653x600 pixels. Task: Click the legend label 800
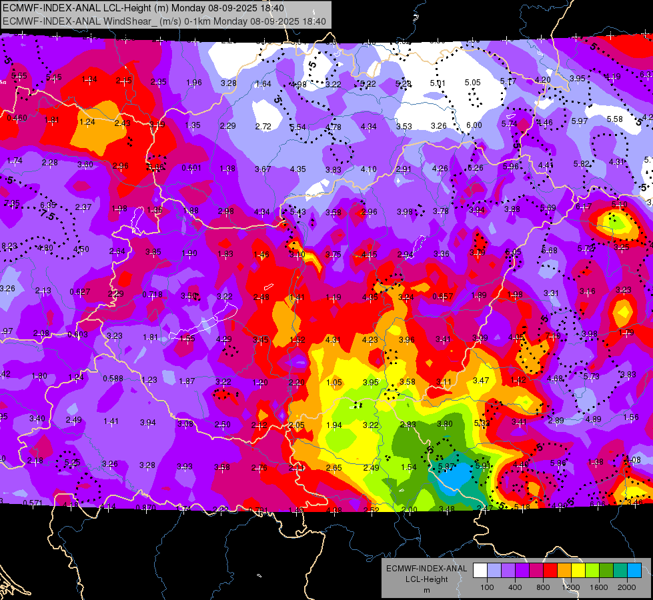coord(543,587)
